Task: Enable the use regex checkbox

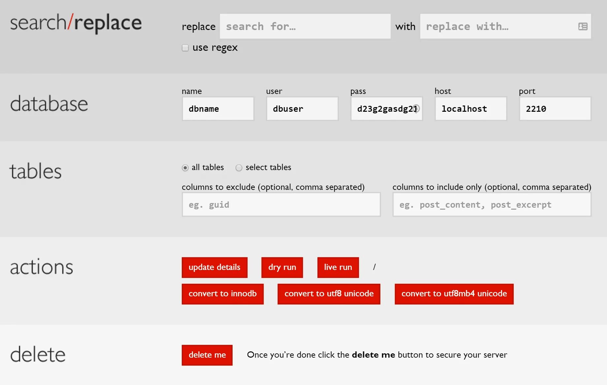Action: pos(185,48)
